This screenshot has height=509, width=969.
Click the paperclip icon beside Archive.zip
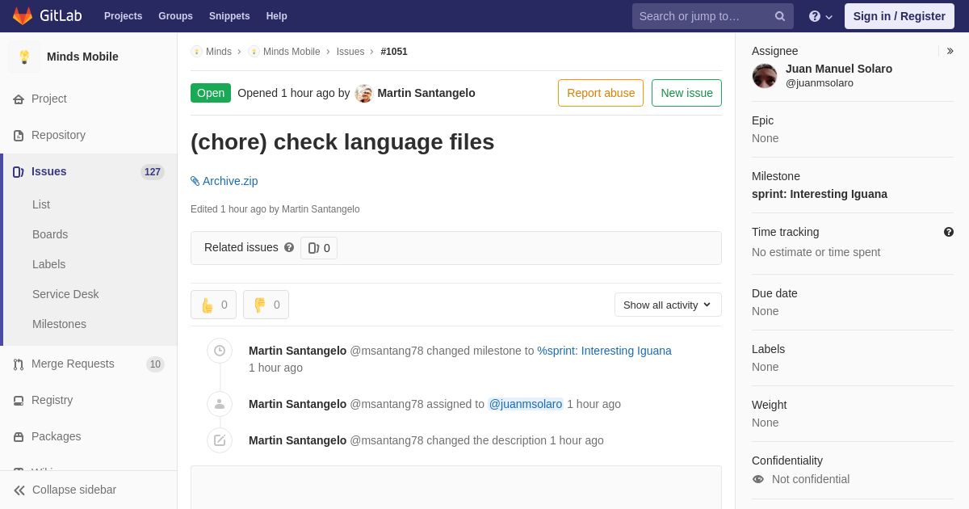coord(195,181)
